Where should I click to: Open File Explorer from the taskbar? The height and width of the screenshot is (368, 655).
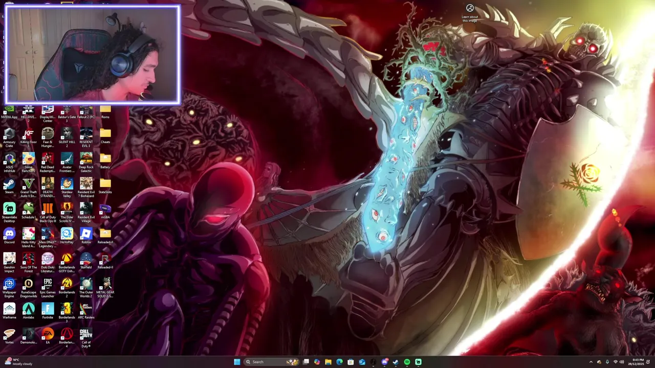[328, 362]
